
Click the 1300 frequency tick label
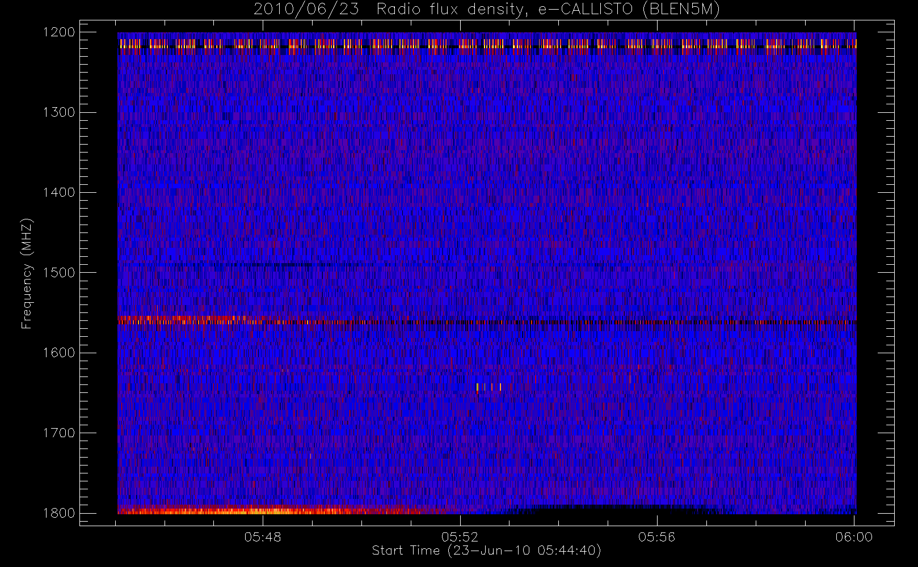tap(59, 112)
